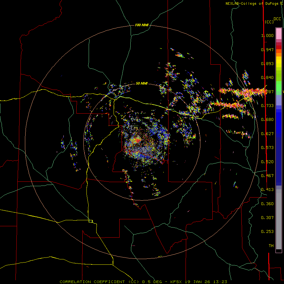Image resolution: width=284 pixels, height=284 pixels.
Task: Click the 0.627 scale value
Action: [267, 134]
